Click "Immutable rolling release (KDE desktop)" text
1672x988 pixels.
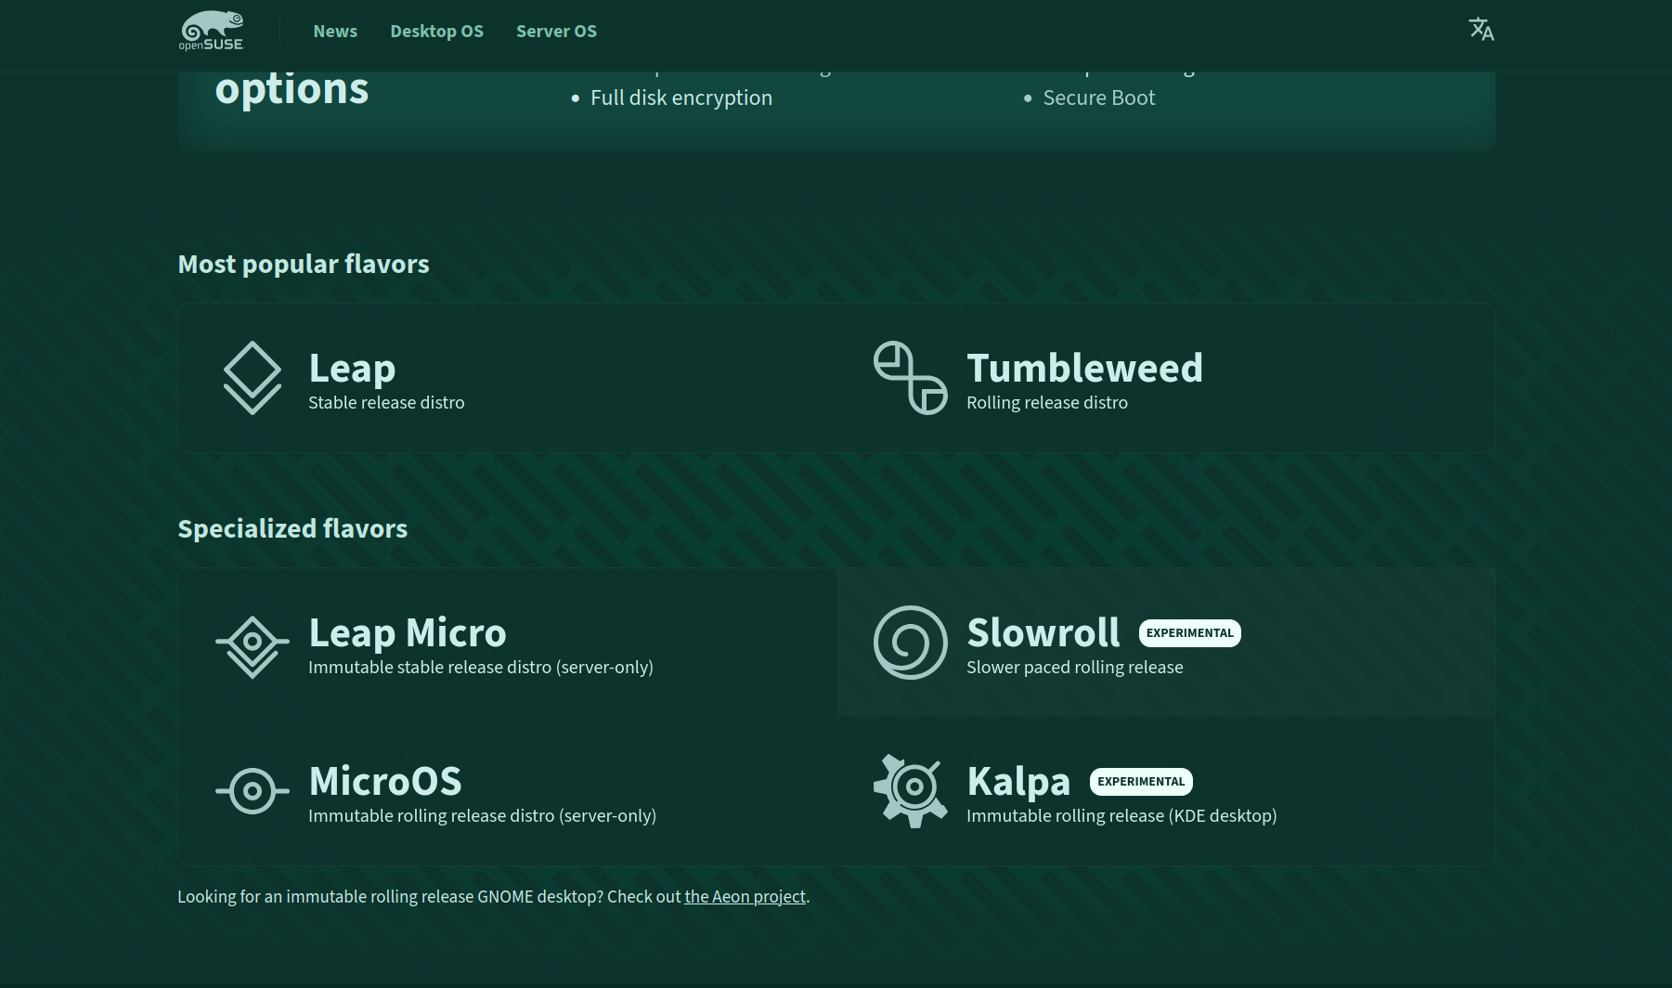pos(1121,815)
